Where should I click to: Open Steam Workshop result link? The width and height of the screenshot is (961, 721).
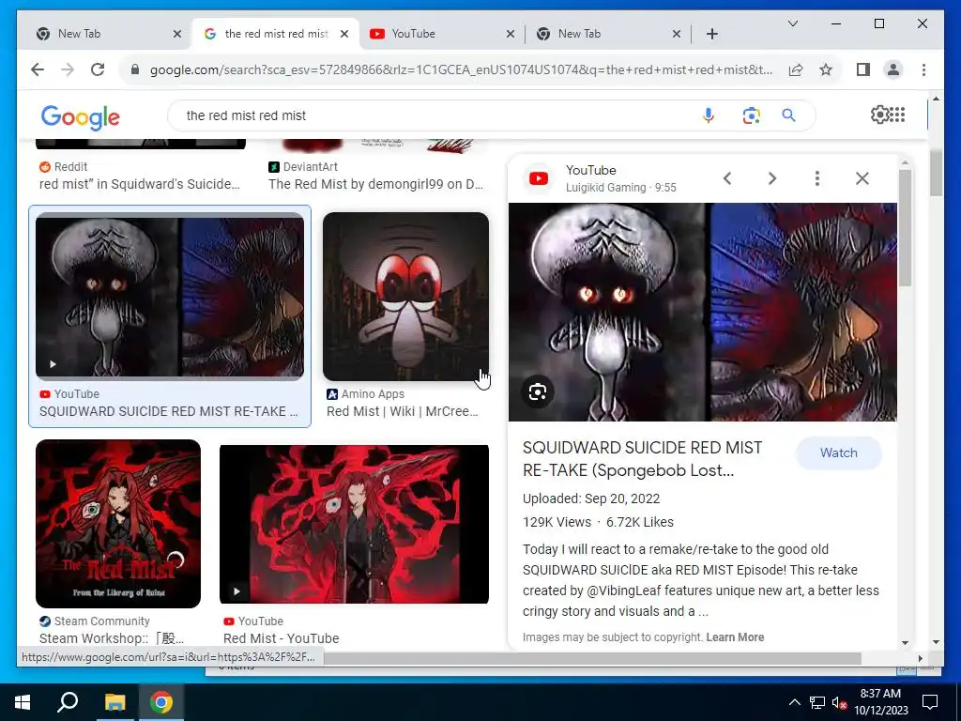click(112, 638)
